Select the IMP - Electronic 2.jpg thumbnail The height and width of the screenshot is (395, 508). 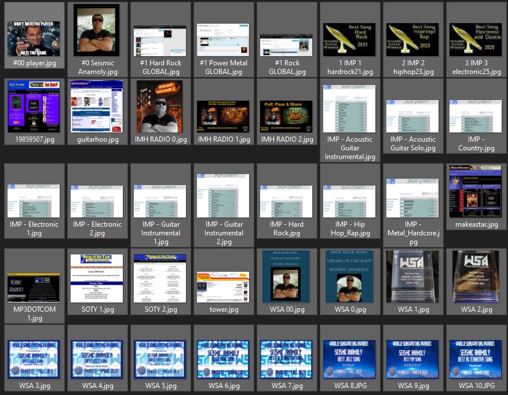point(97,201)
